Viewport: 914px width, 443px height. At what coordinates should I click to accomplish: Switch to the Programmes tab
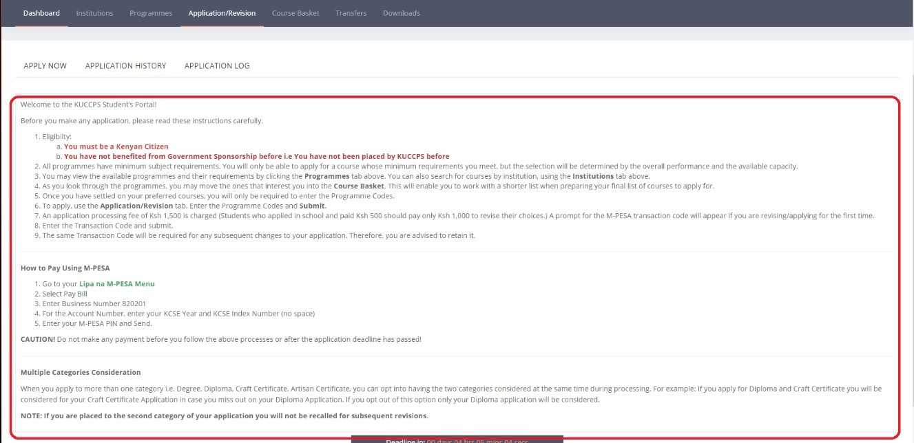coord(151,12)
